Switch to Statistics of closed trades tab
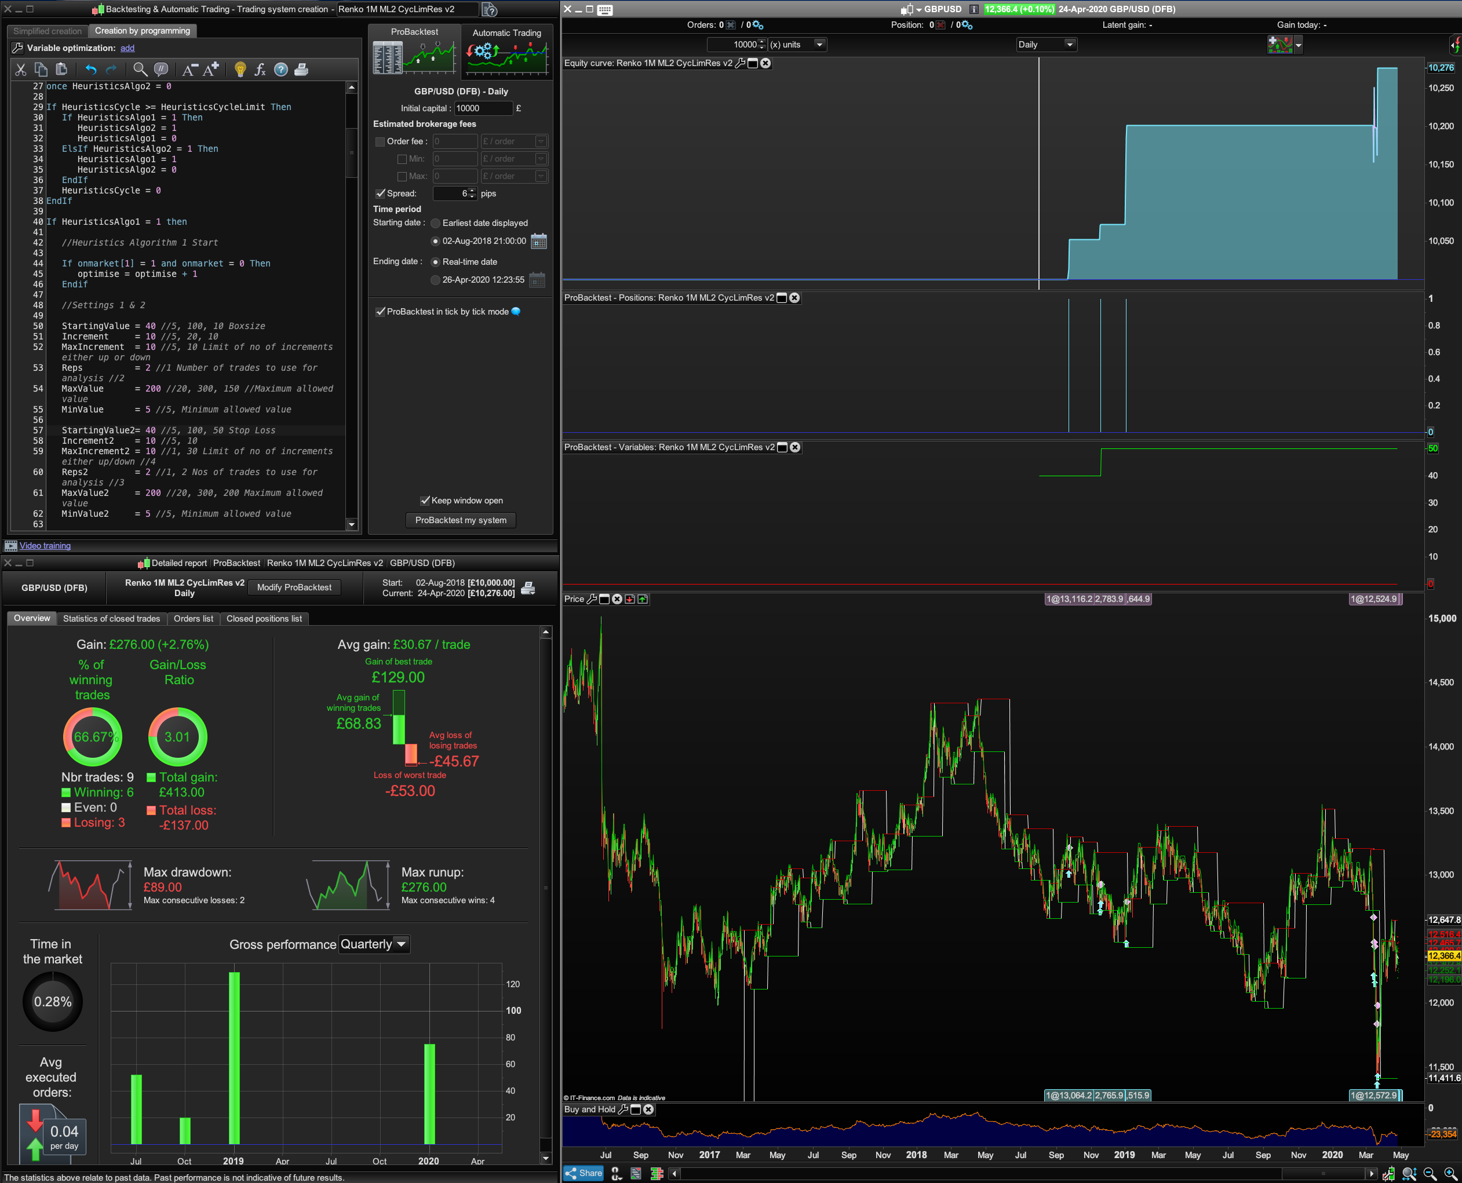 click(x=111, y=619)
